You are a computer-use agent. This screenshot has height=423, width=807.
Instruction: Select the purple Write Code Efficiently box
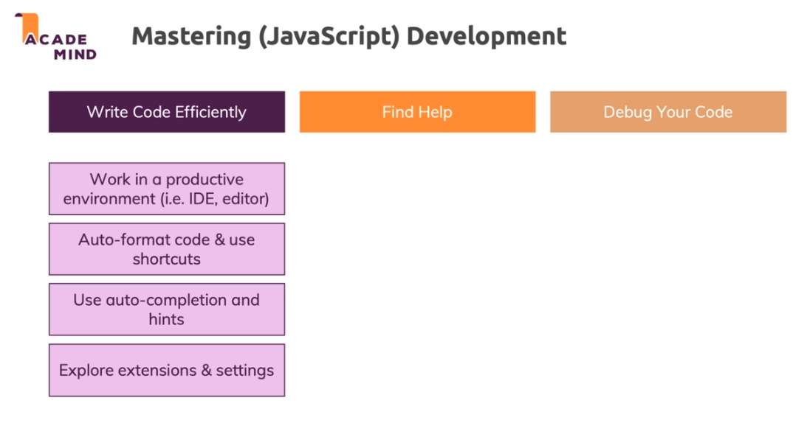[x=166, y=112]
